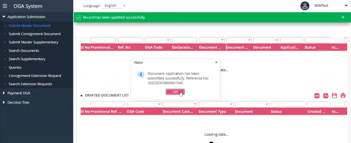Collapse the Drafted Document List section
The image size is (351, 143).
pyautogui.click(x=82, y=95)
